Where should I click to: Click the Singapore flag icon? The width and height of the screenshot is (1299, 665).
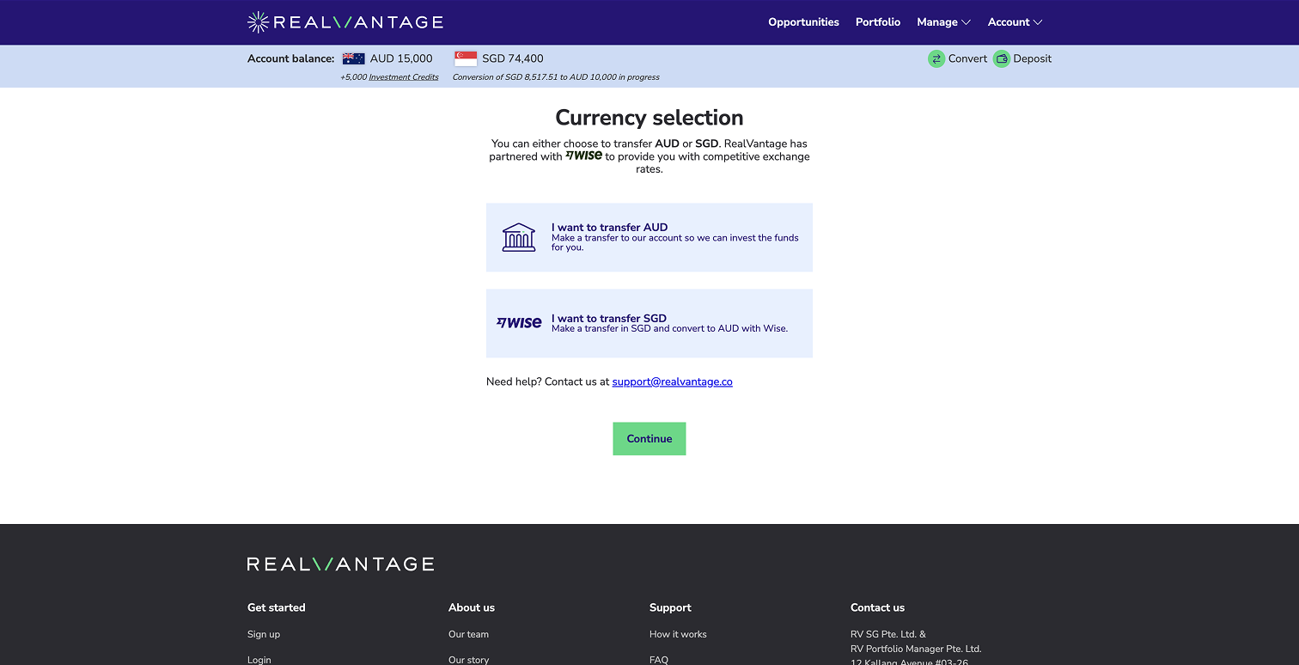(x=466, y=59)
